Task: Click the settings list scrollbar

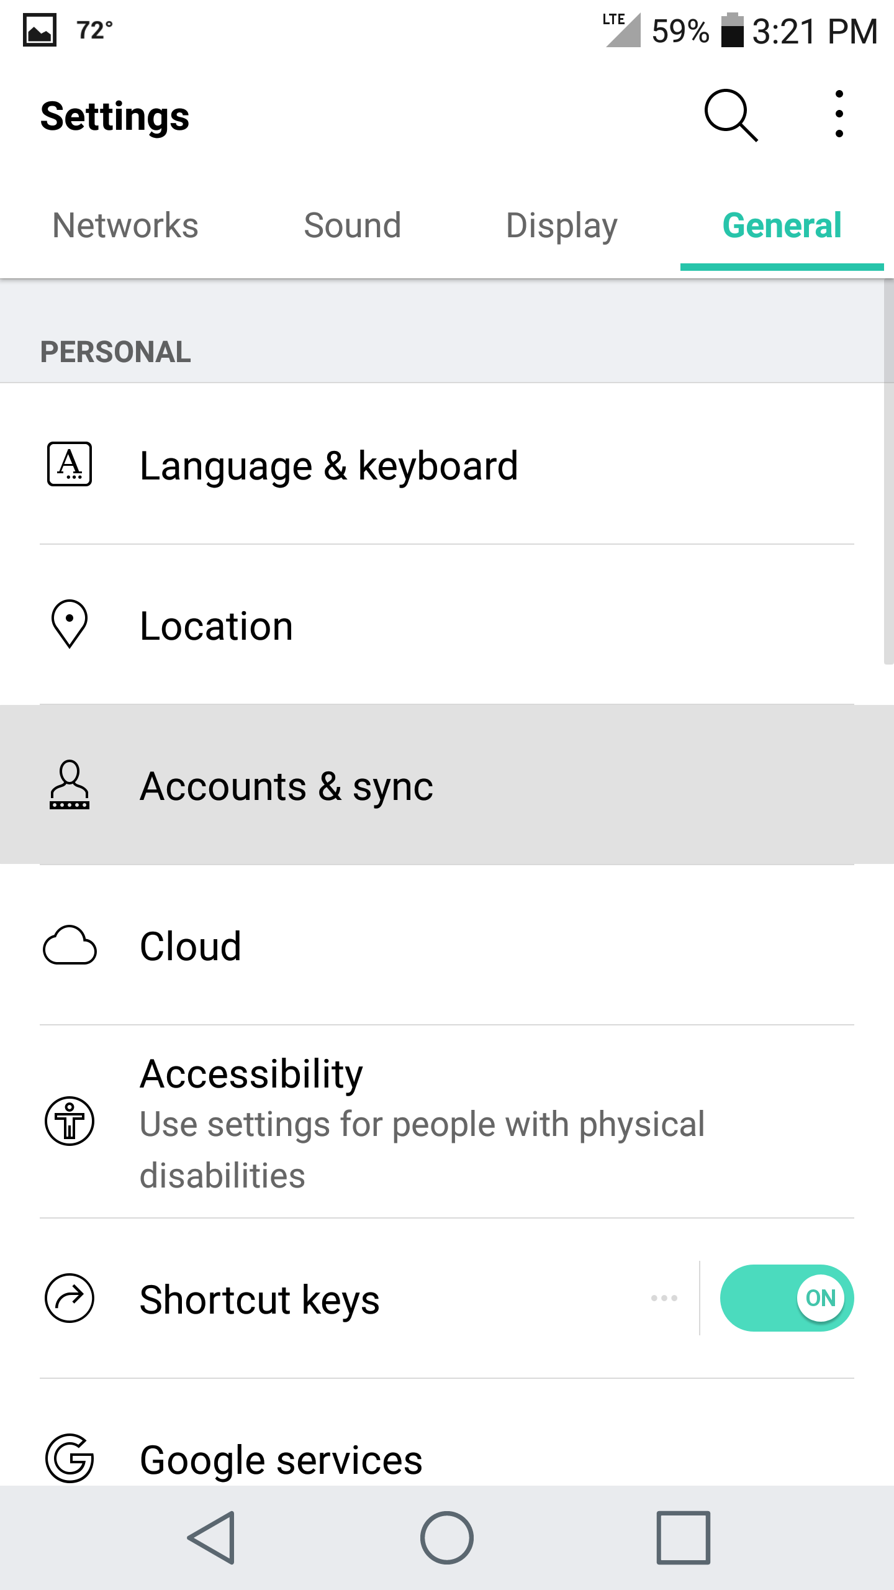Action: click(888, 472)
